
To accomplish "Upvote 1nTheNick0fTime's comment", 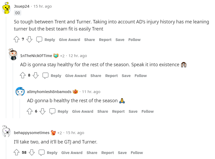I will pyautogui.click(x=23, y=76).
